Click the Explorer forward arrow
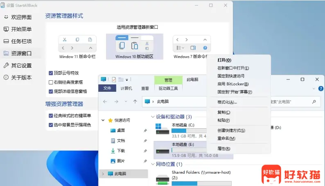 coord(116,102)
